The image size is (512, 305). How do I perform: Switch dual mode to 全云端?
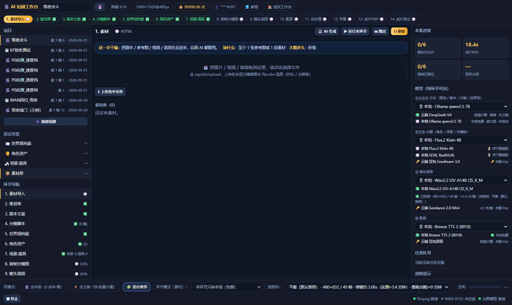coord(95,287)
